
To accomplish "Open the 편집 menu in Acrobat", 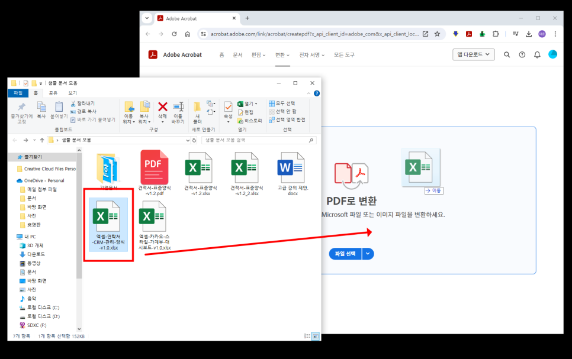I will [258, 55].
